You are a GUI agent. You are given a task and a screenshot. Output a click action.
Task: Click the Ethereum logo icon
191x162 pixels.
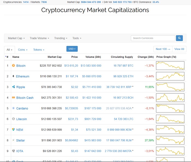point(13,76)
